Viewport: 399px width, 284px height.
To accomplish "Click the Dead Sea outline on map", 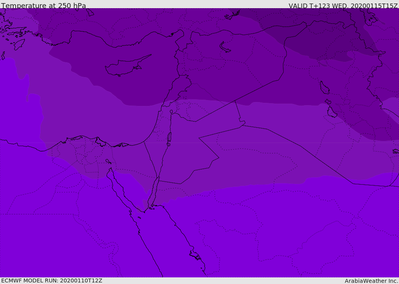I will 169,138.
